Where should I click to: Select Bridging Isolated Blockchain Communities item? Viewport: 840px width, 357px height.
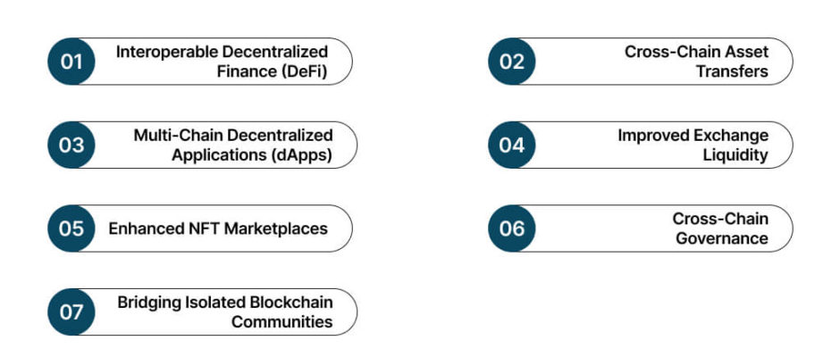click(x=225, y=312)
